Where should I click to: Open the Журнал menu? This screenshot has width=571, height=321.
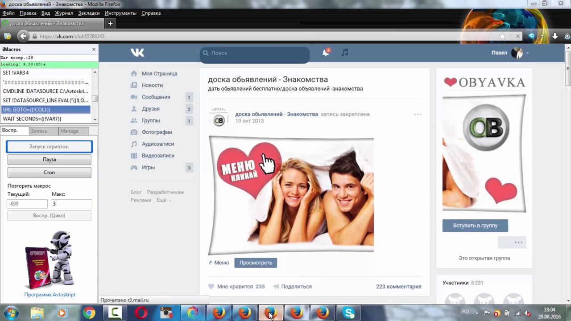[x=64, y=13]
